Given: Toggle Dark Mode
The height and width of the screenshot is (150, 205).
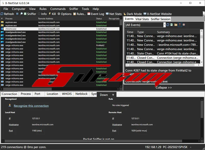Looking at the screenshot, I should coord(132,14).
